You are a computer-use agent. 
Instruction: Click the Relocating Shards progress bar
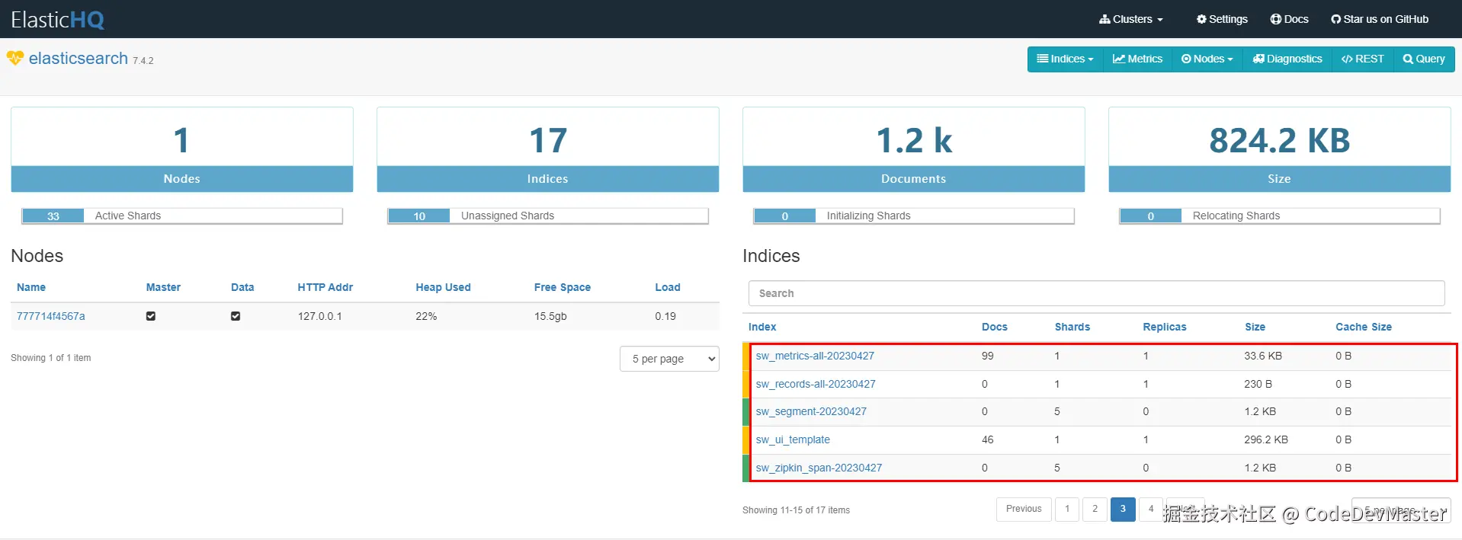(1280, 216)
